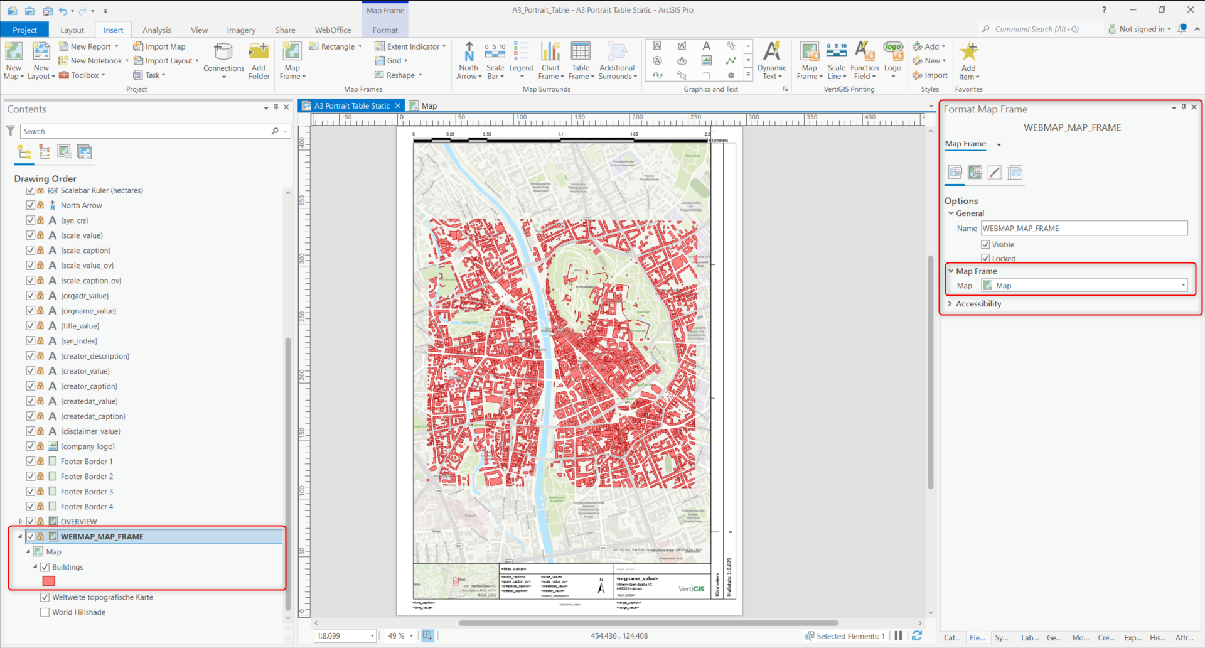Click the New Notebook button
1205x648 pixels.
click(x=95, y=61)
